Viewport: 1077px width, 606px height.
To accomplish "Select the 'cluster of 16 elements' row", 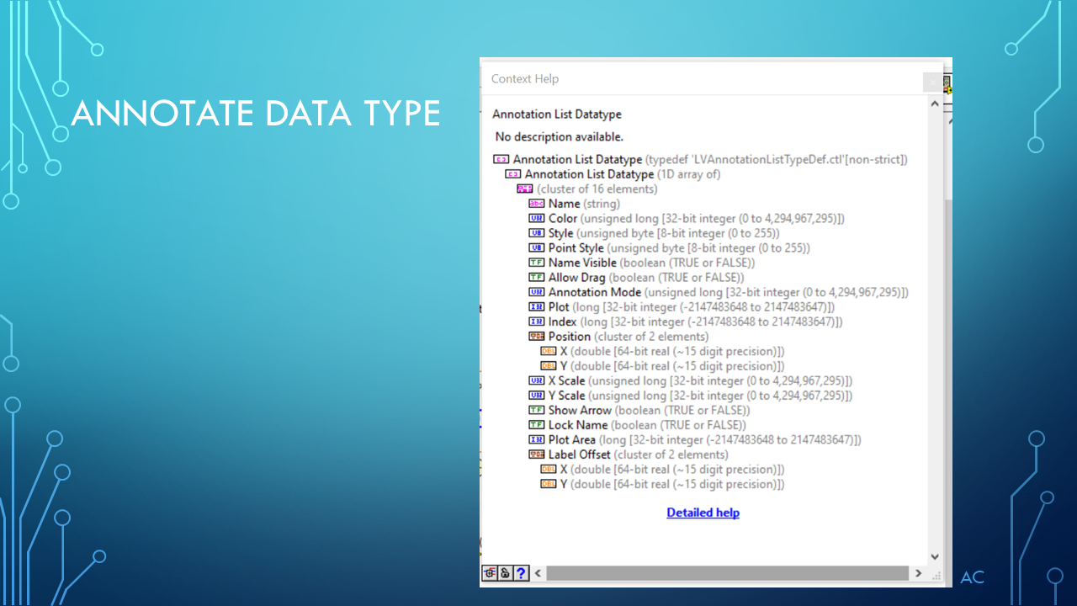I will tap(597, 189).
